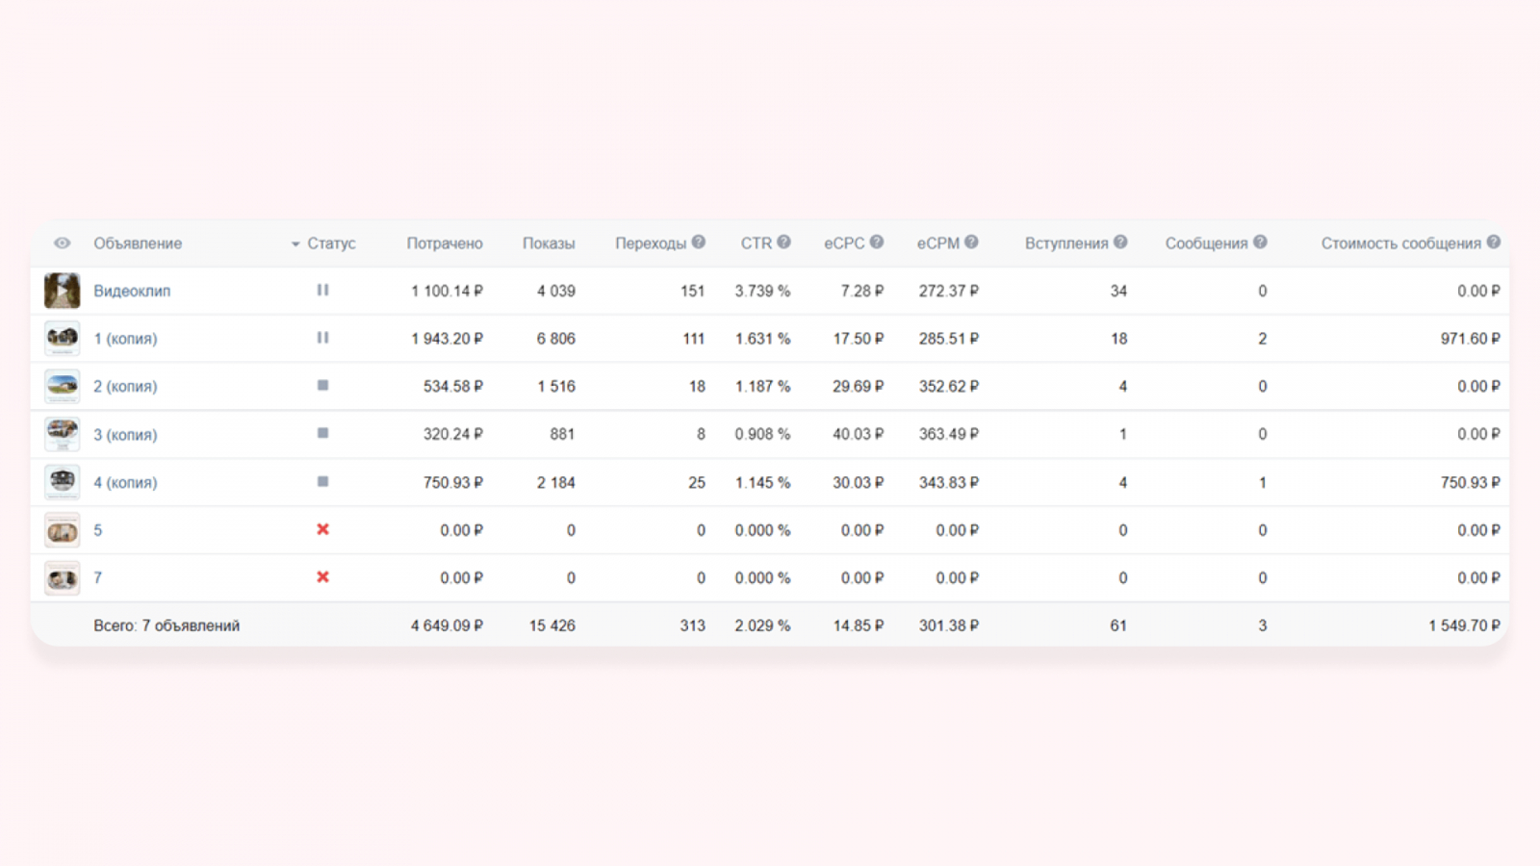Select total spent 4 649.09 ₽
Image resolution: width=1540 pixels, height=866 pixels.
coord(447,625)
